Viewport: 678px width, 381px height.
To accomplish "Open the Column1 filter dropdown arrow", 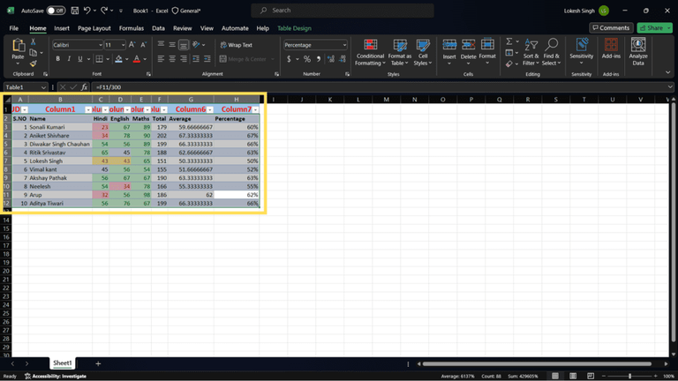I will tap(88, 109).
